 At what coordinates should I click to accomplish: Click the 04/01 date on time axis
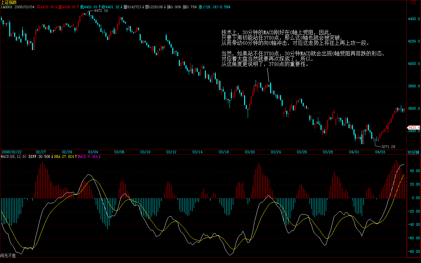[354, 152]
